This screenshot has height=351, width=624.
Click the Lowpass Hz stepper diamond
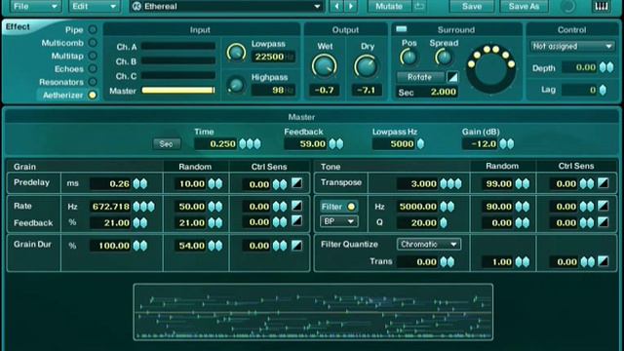pyautogui.click(x=420, y=143)
